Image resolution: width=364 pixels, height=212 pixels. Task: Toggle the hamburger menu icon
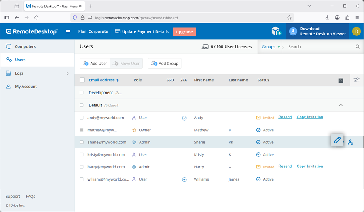tap(68, 32)
